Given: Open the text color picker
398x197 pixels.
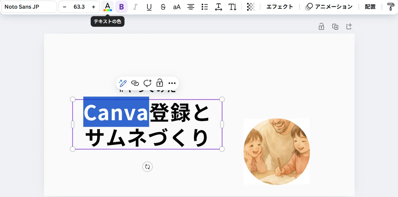Looking at the screenshot, I should 107,7.
